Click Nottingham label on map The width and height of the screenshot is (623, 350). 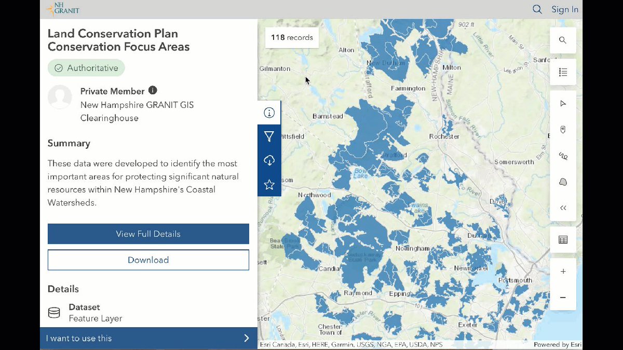[414, 248]
